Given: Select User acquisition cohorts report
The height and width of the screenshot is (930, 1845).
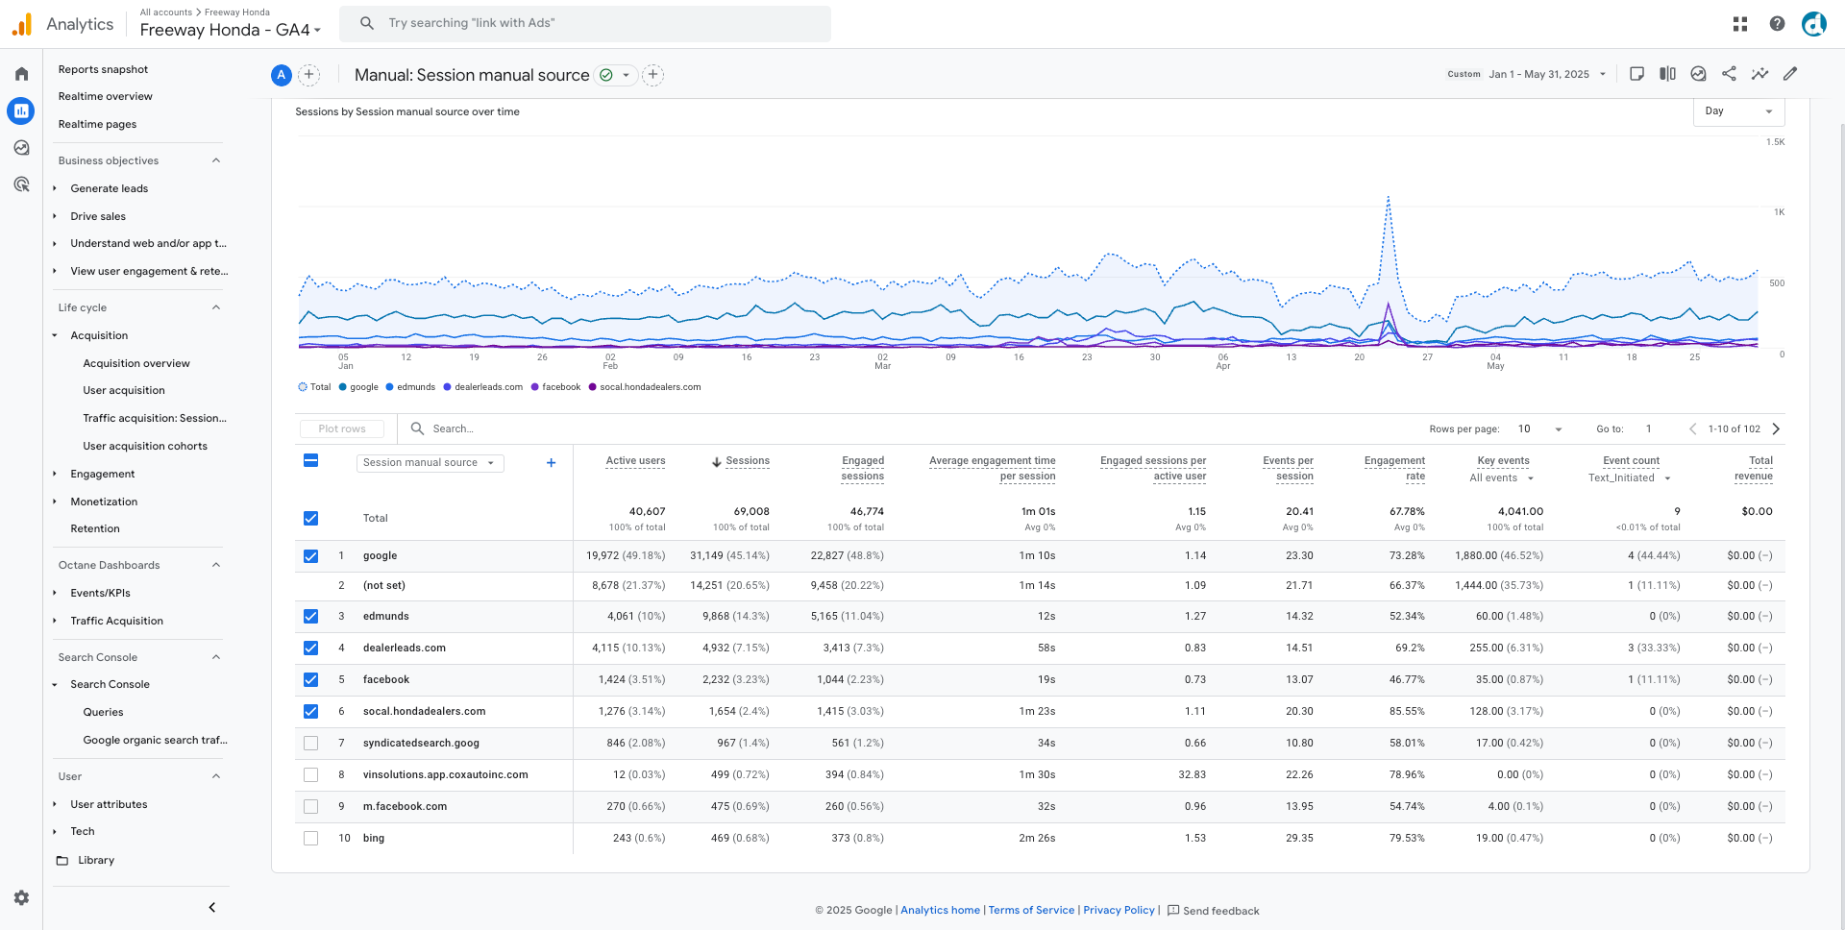Looking at the screenshot, I should coord(145,446).
